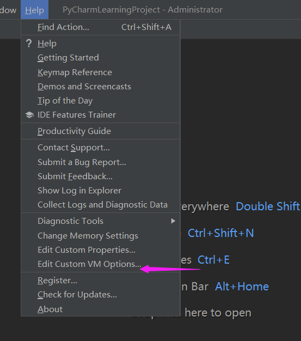Open the Help menu in the menu bar

34,10
